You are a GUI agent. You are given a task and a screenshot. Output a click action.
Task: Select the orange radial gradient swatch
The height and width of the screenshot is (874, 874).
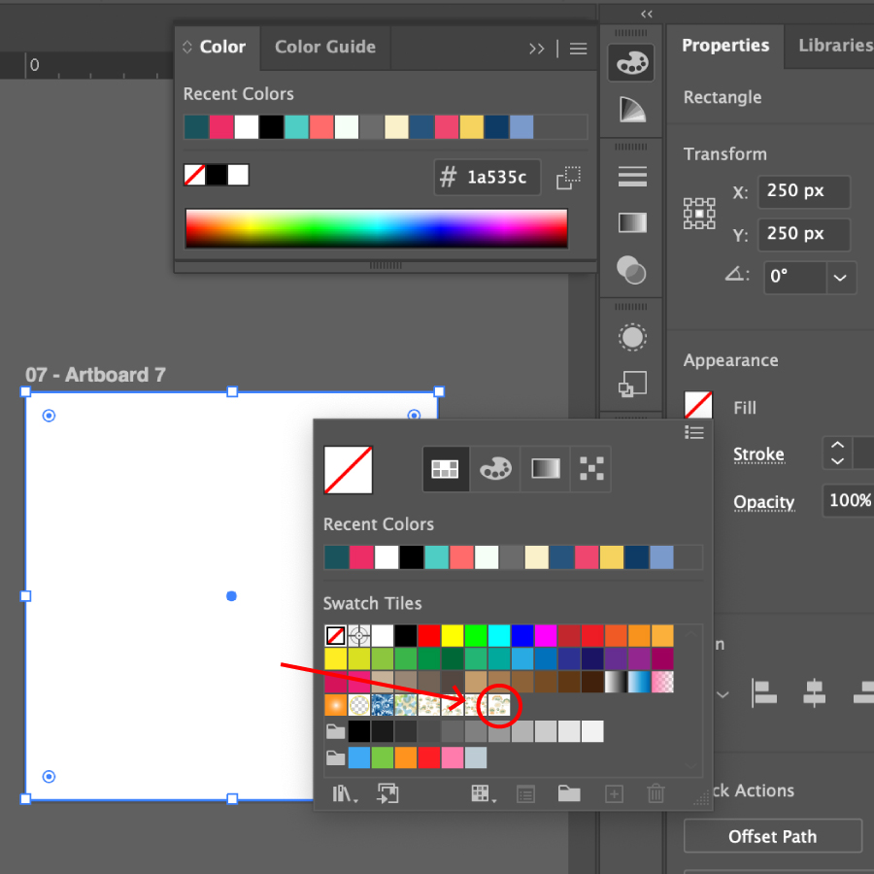point(336,705)
